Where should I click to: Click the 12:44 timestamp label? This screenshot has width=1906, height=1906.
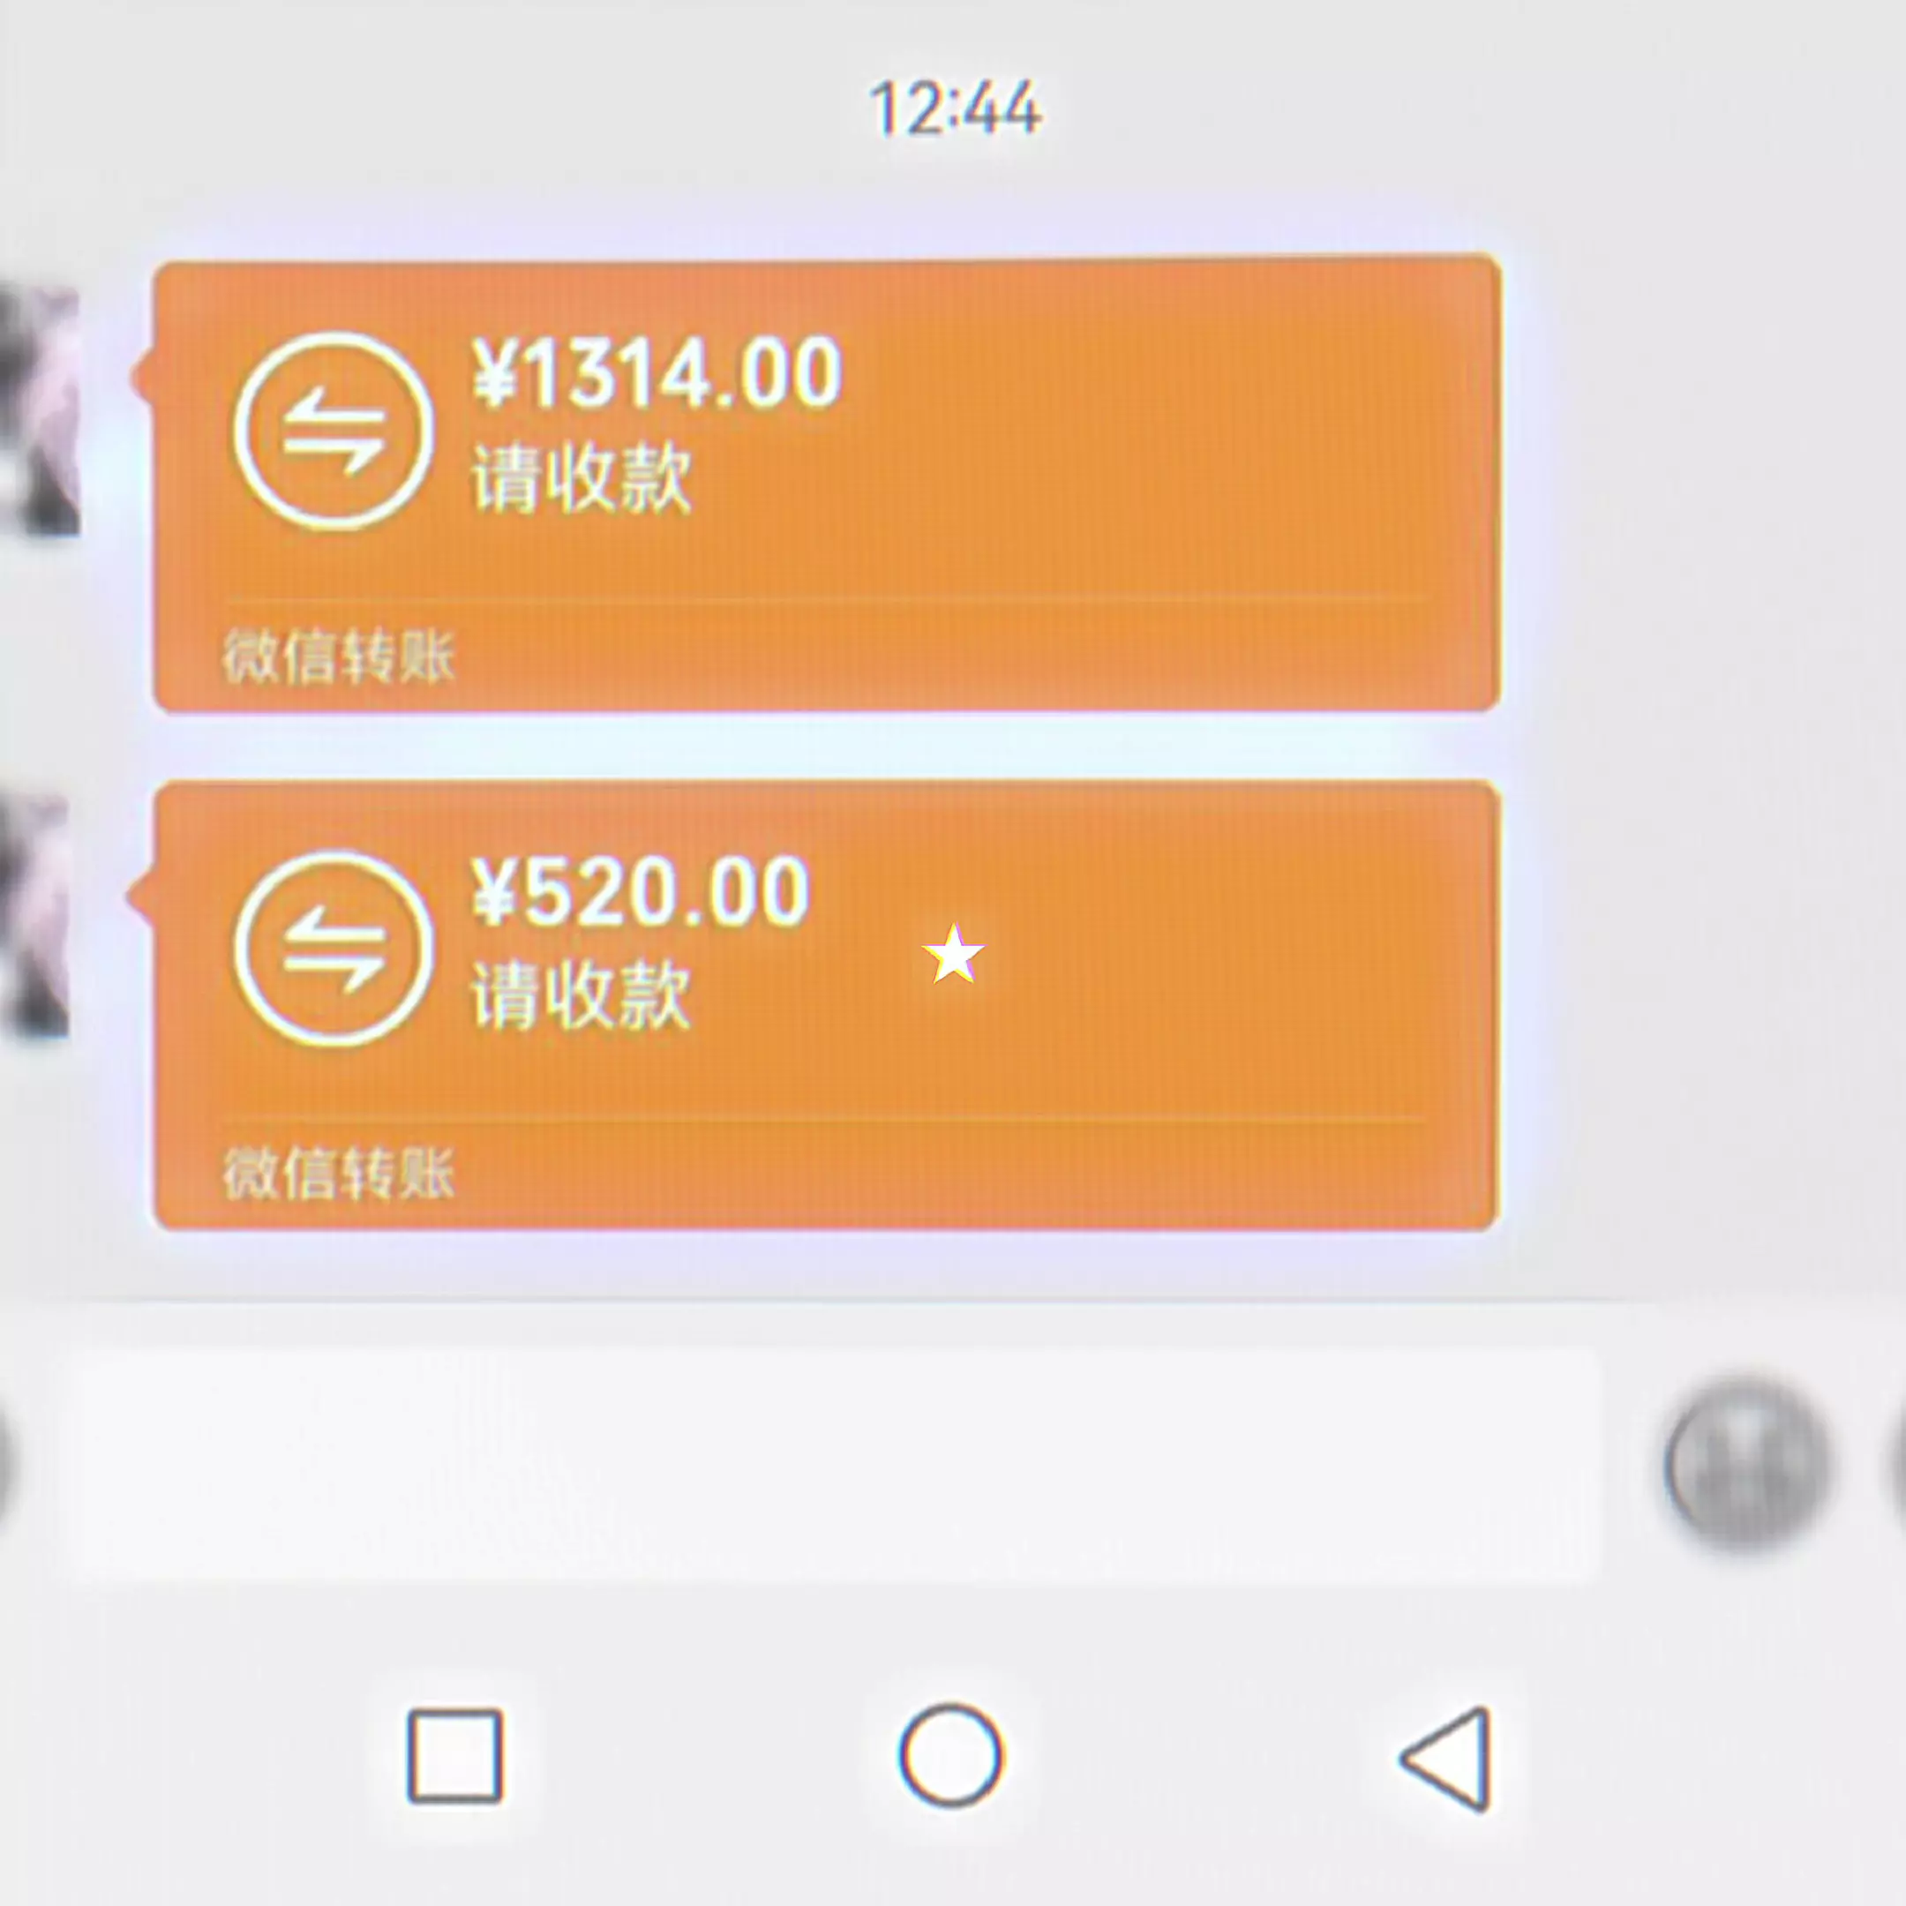[x=955, y=108]
